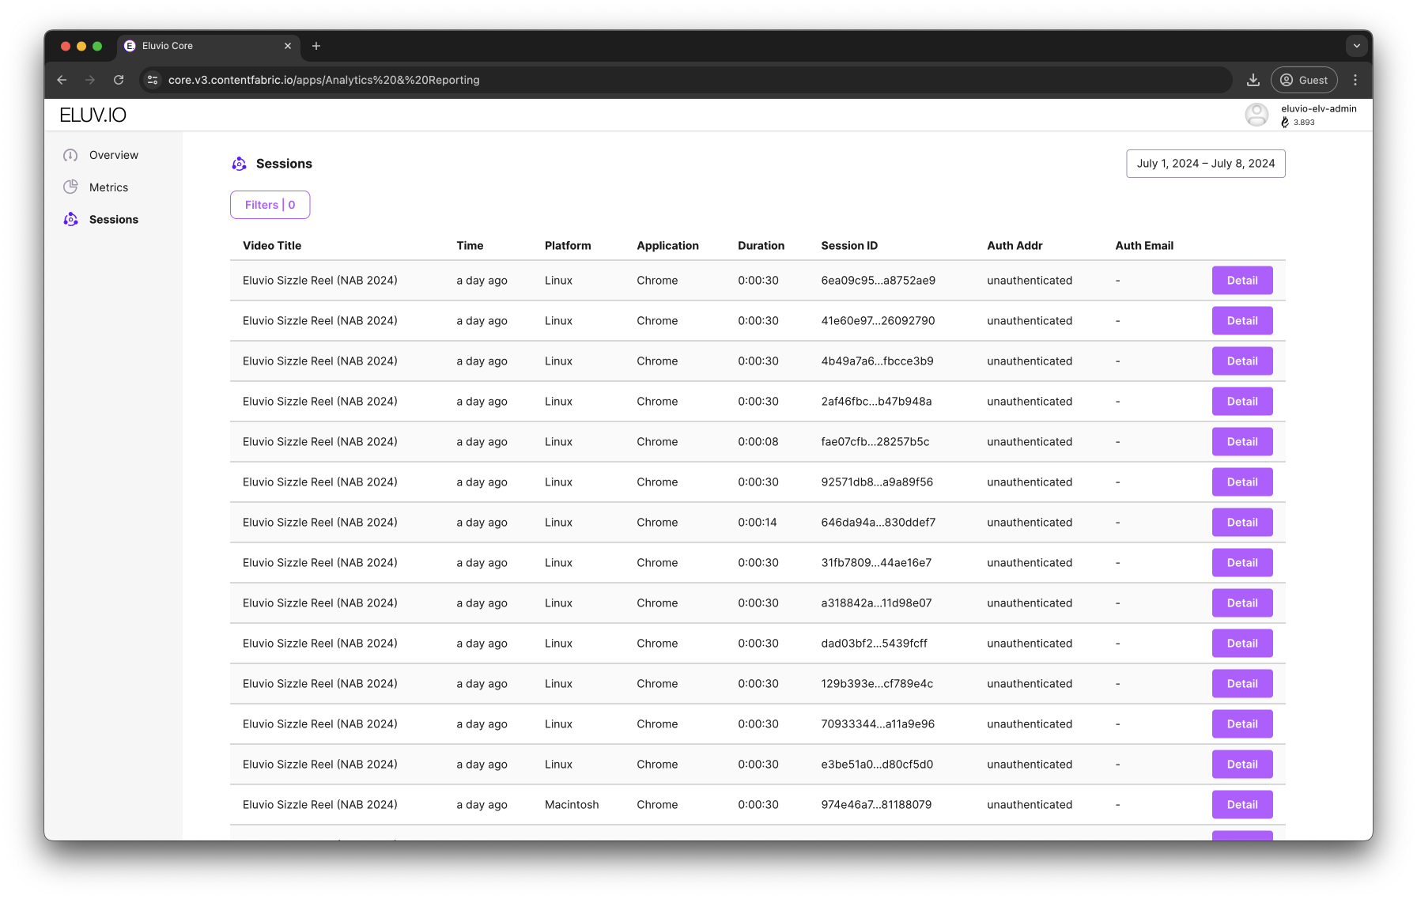Click the browser address bar URL
Screen dimensions: 1417x899
pos(324,80)
